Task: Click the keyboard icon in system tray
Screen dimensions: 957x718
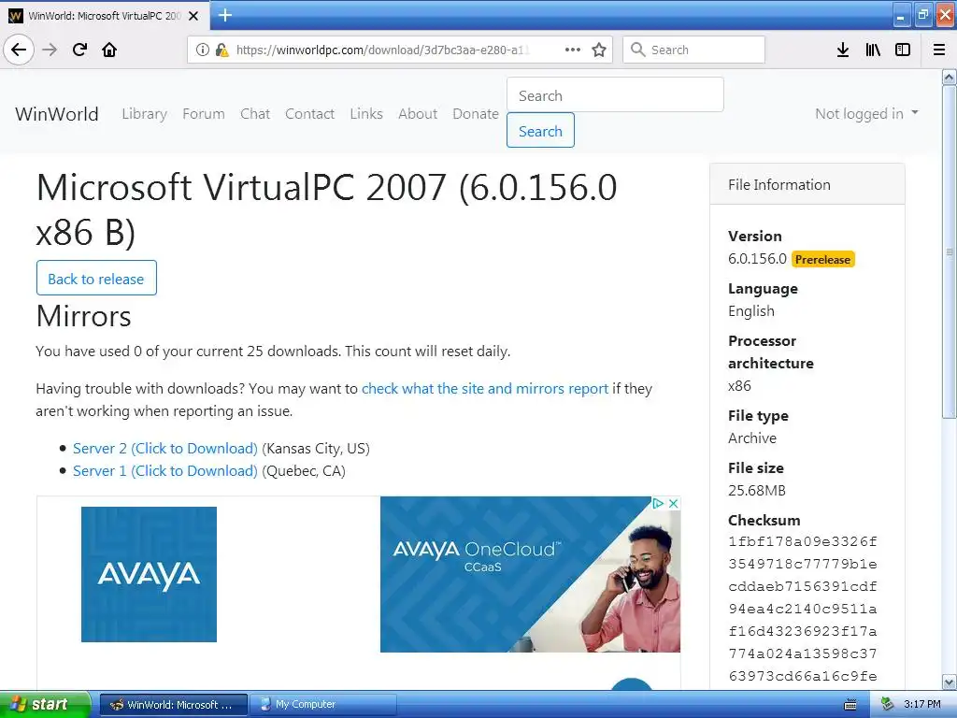Action: point(850,705)
